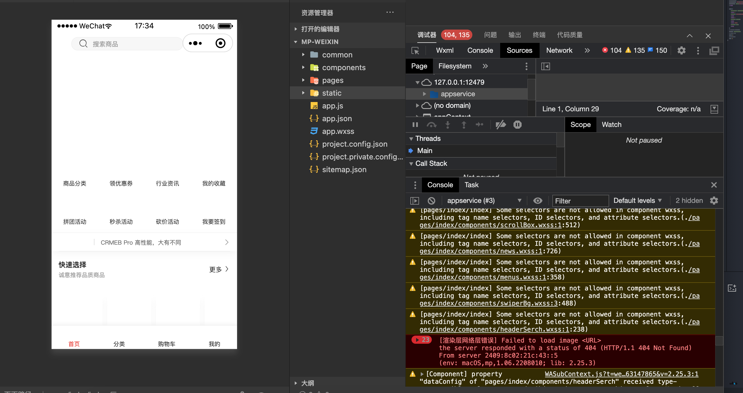Image resolution: width=743 pixels, height=393 pixels.
Task: Switch to the Network tab
Action: click(x=559, y=50)
